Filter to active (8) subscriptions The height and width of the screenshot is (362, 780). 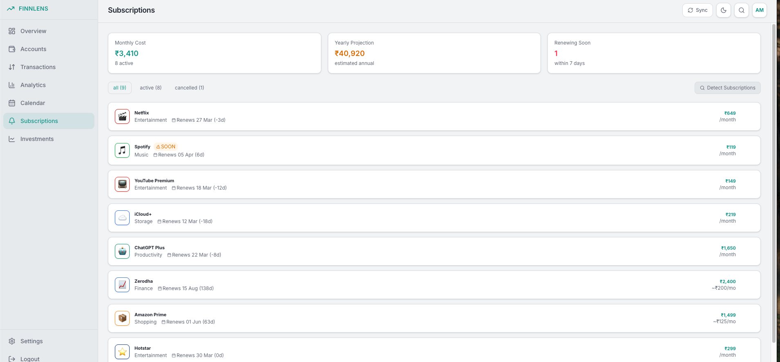[x=151, y=88]
